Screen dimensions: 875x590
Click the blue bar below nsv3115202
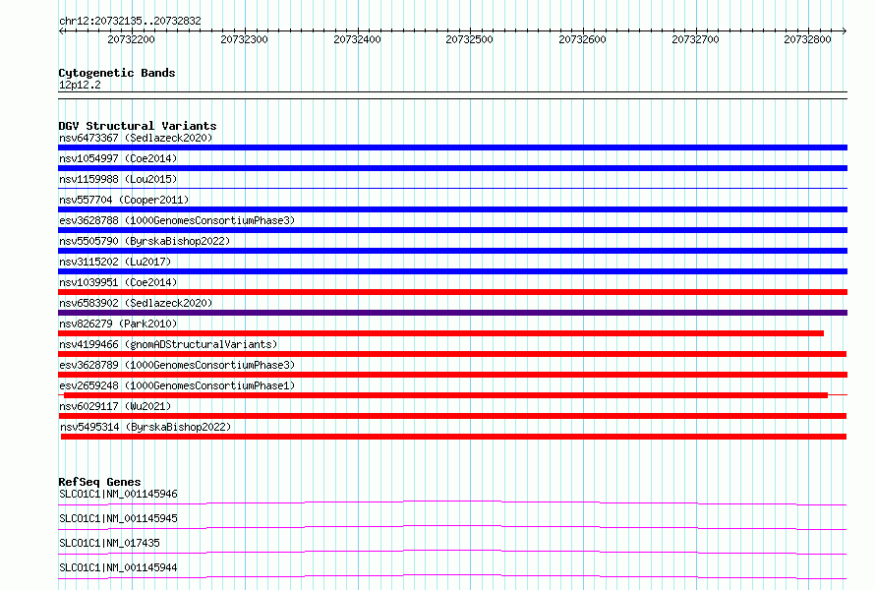[452, 271]
